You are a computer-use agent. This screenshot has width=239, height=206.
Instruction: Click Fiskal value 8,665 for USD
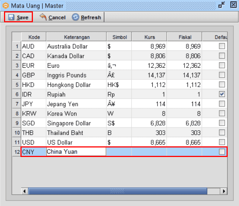(185, 142)
